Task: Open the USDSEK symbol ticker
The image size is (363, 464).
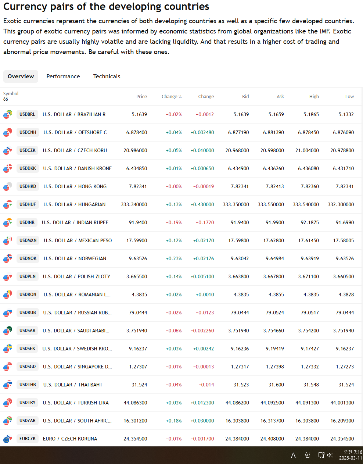Action: coord(27,349)
